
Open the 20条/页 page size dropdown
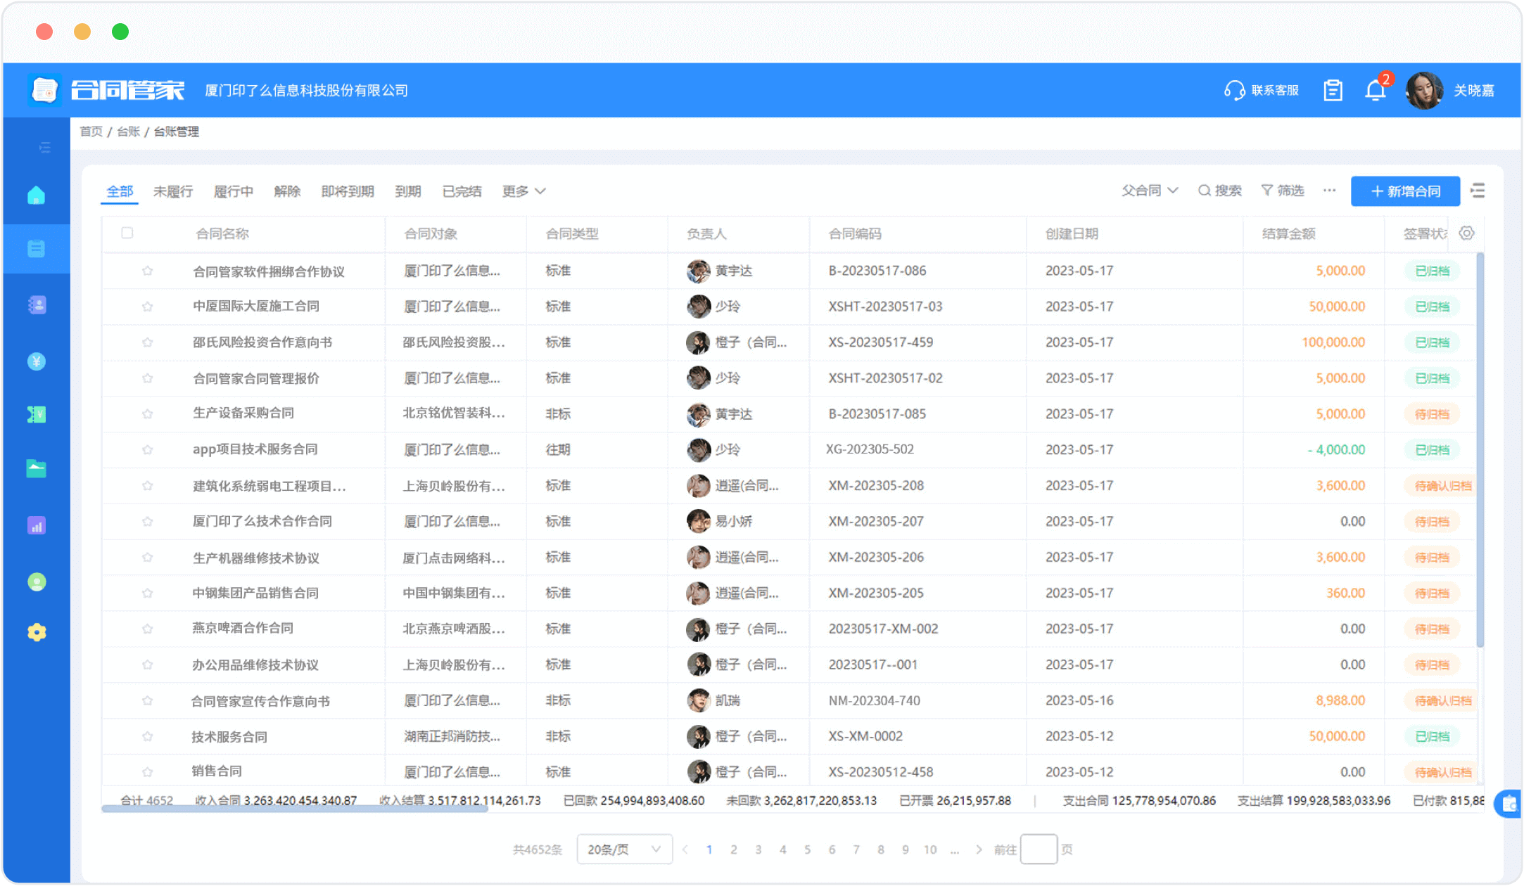point(624,849)
